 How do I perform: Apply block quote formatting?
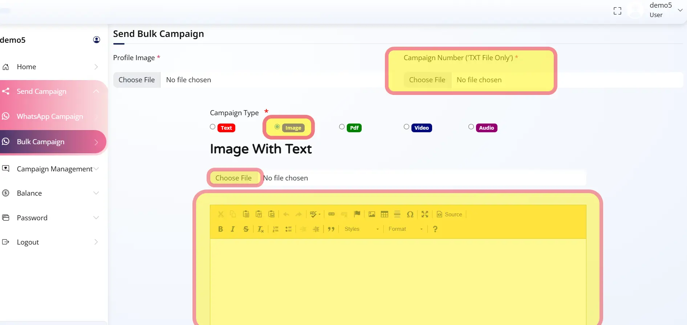[331, 229]
